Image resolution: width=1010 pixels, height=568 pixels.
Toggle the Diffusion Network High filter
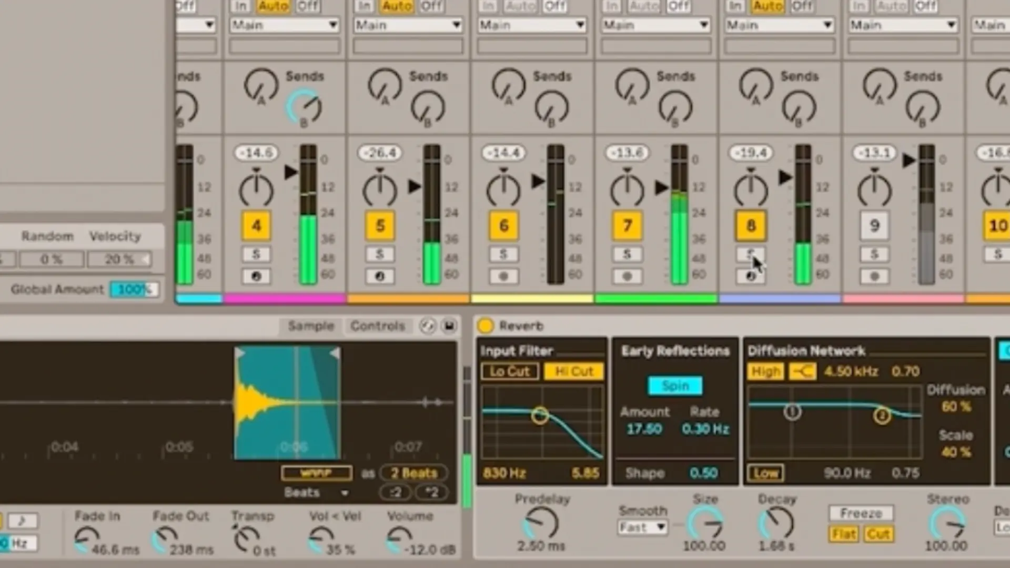coord(765,371)
